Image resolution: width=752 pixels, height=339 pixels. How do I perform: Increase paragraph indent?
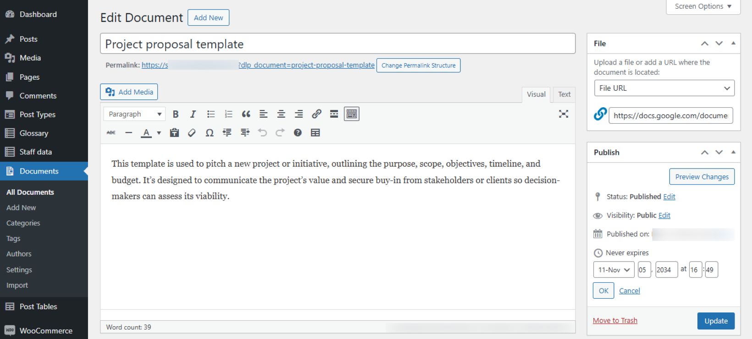pyautogui.click(x=245, y=133)
